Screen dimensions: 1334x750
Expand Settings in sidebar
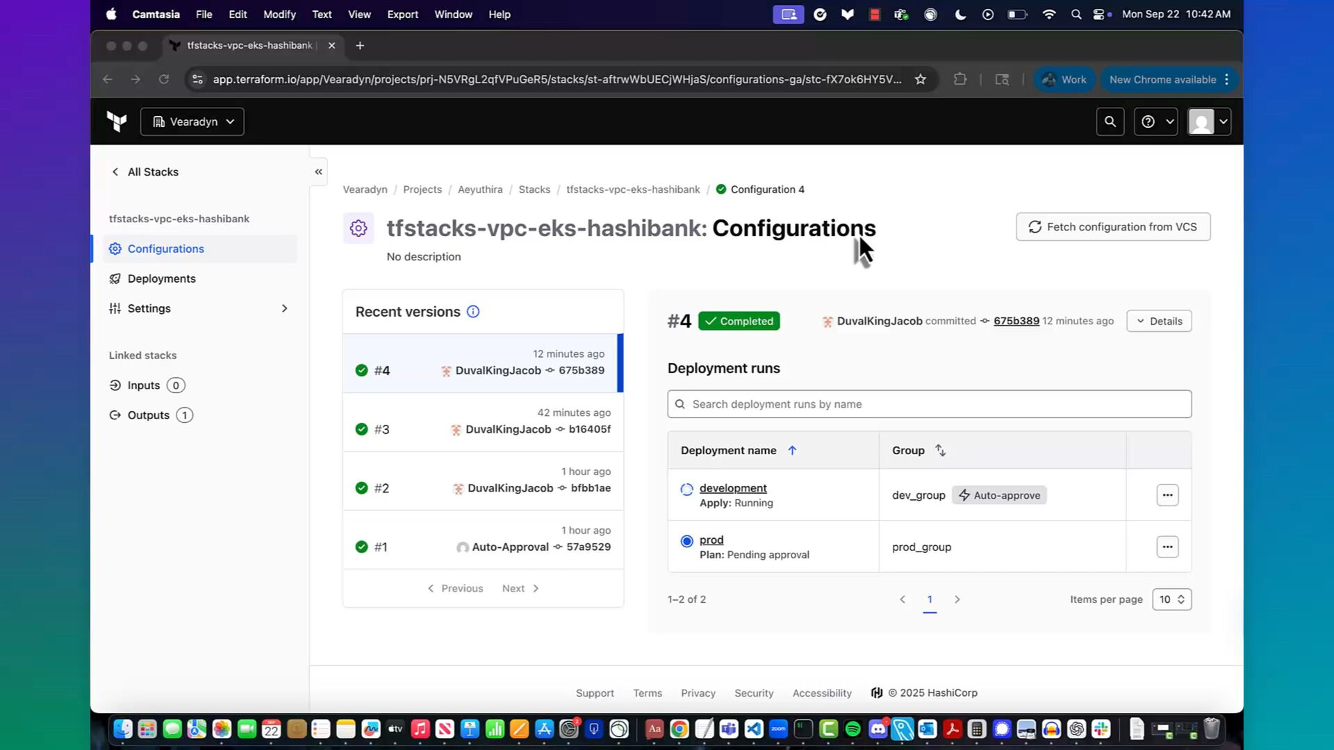coord(284,308)
